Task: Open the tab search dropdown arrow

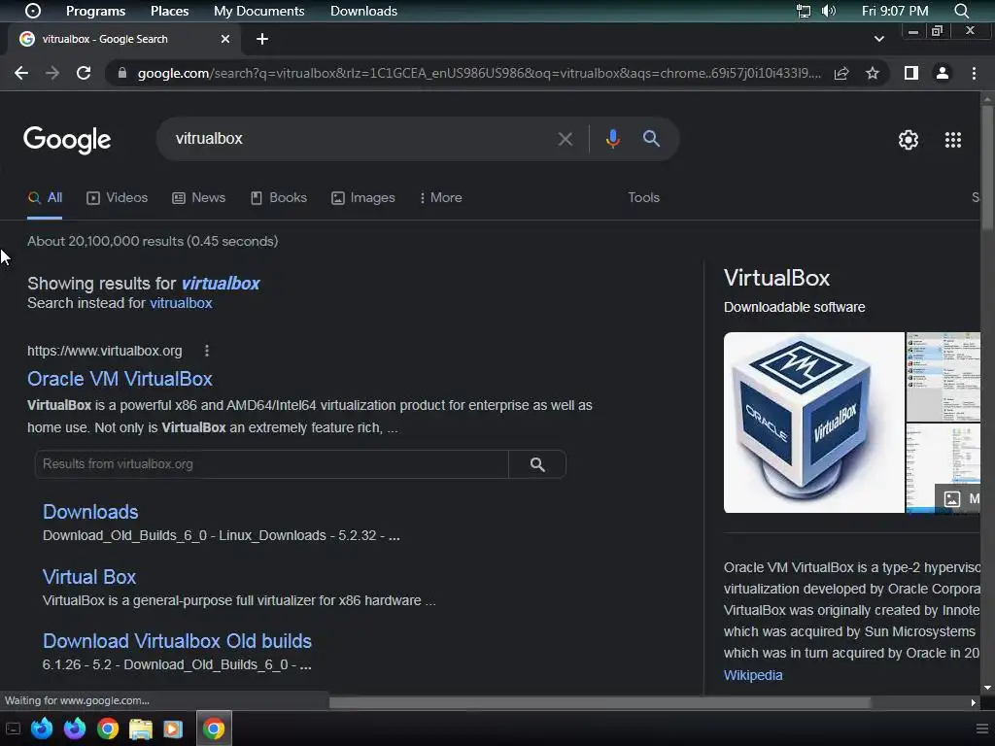Action: (x=878, y=39)
